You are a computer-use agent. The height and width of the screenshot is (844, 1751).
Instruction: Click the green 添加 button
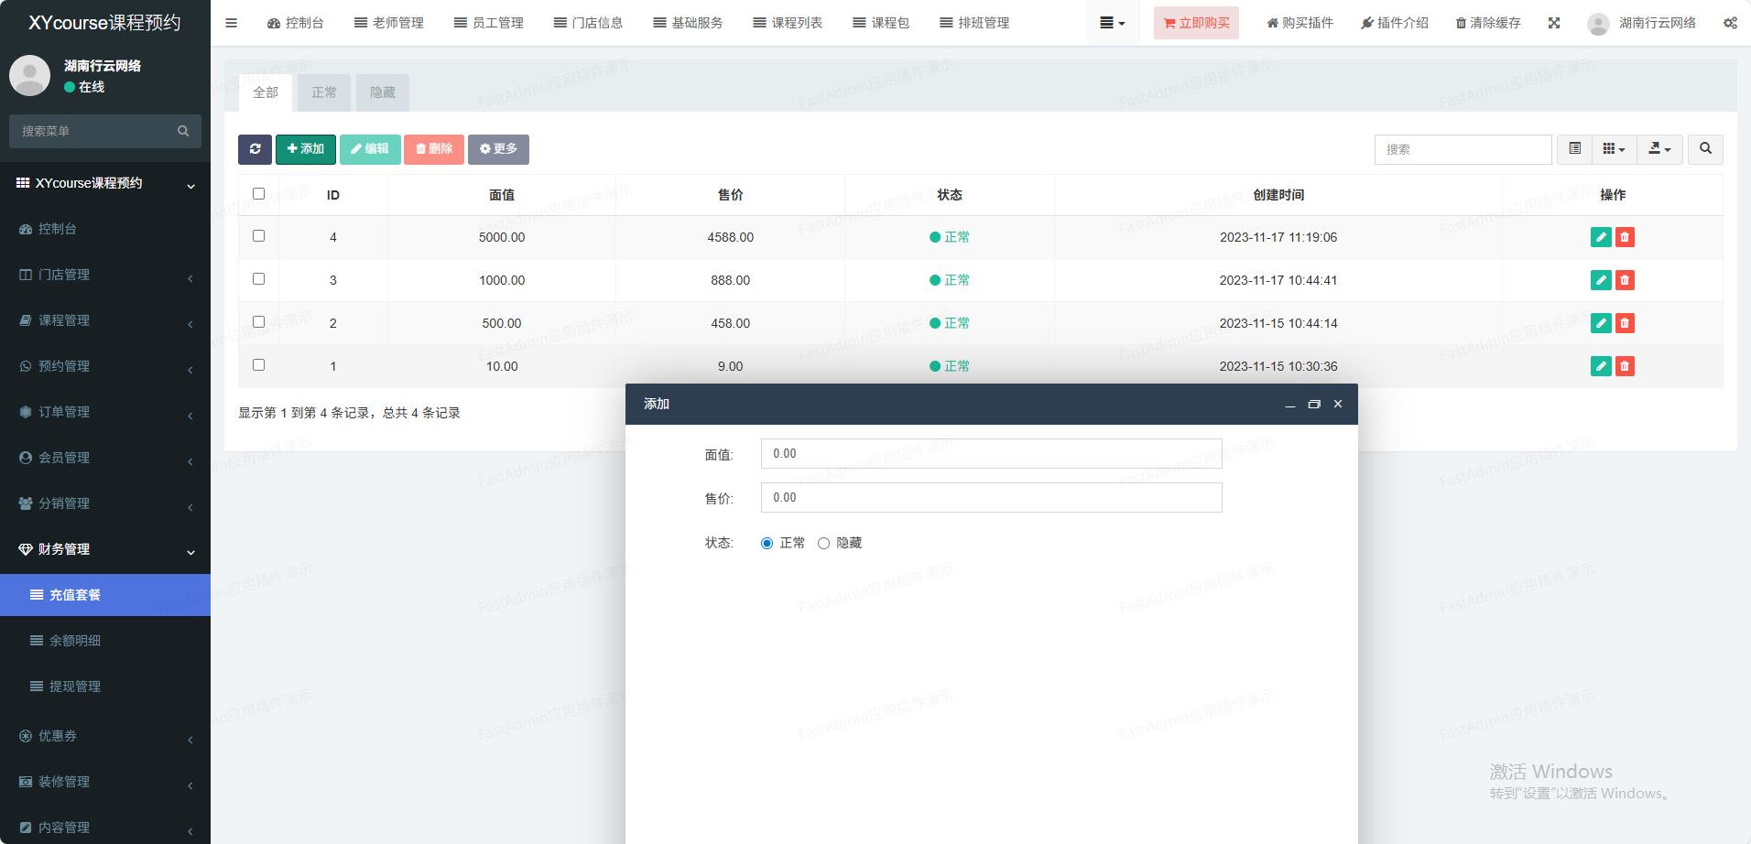(x=305, y=149)
